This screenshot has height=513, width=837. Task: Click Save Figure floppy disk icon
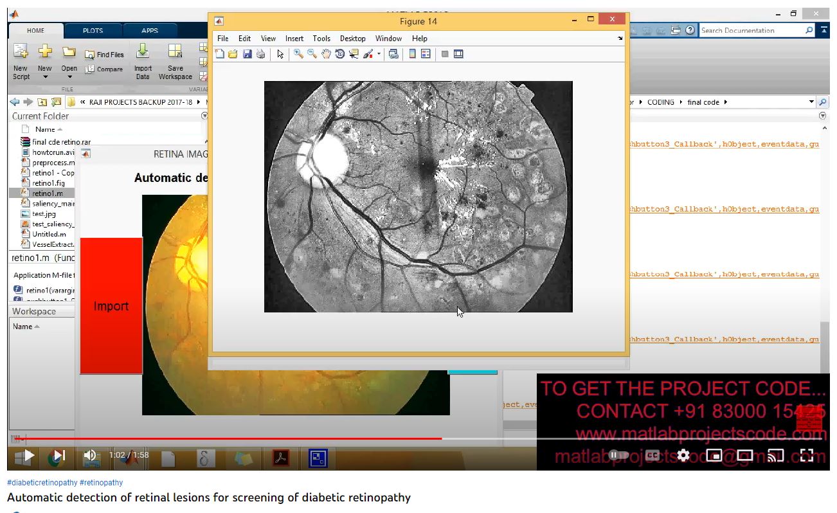coord(247,54)
